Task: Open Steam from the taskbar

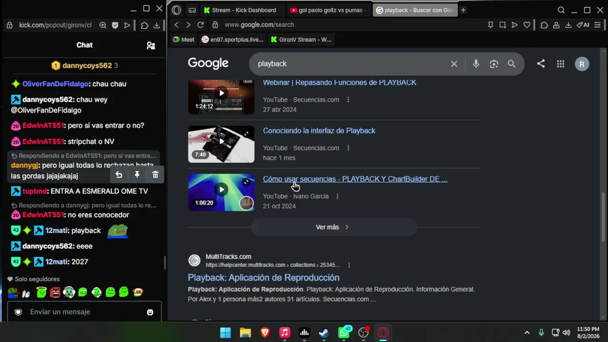Action: click(324, 332)
